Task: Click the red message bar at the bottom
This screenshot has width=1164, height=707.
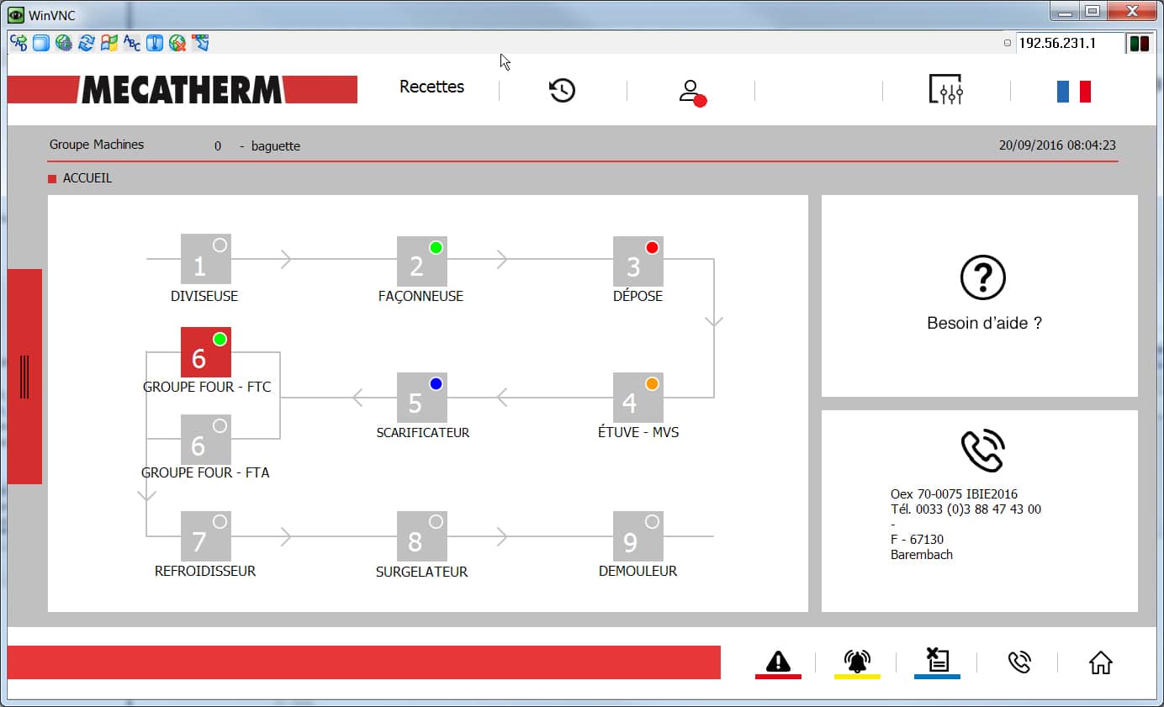Action: click(x=364, y=662)
